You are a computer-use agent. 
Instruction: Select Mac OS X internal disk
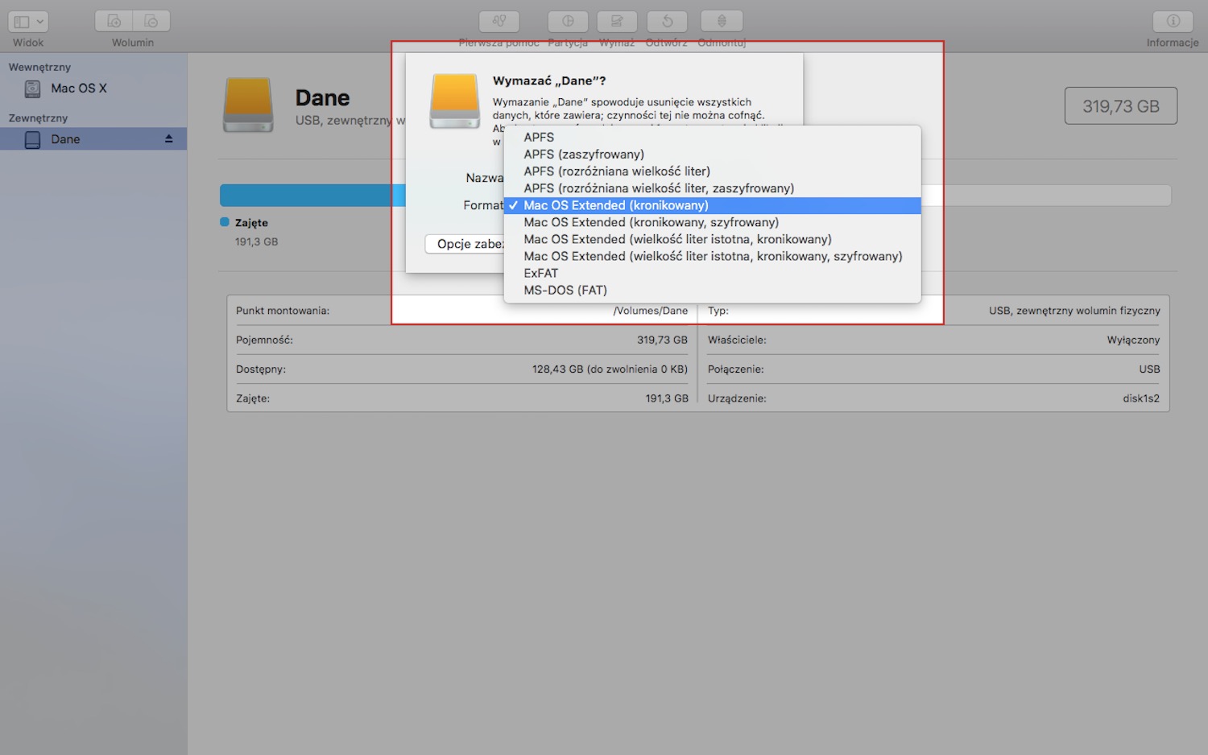tap(78, 89)
